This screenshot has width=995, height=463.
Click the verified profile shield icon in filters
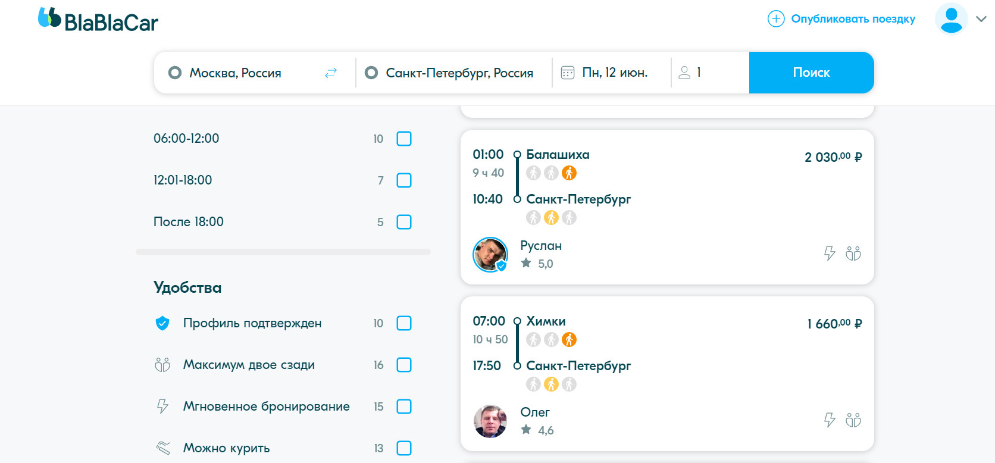pyautogui.click(x=162, y=323)
